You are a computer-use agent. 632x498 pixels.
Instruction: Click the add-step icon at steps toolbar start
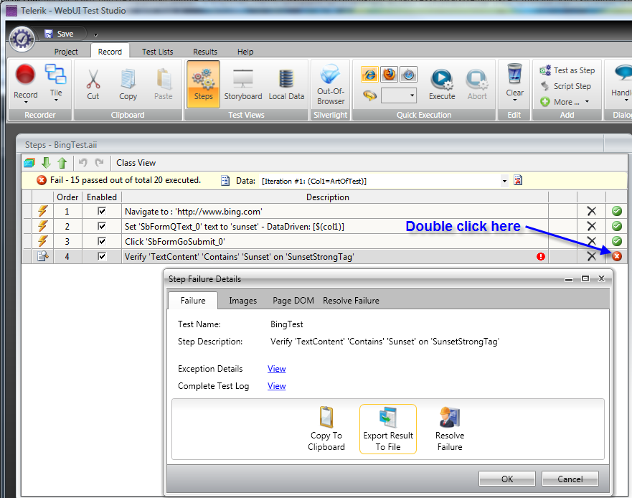coord(29,163)
